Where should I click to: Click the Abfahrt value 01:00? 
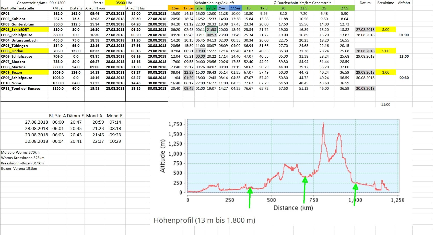(x=404, y=35)
